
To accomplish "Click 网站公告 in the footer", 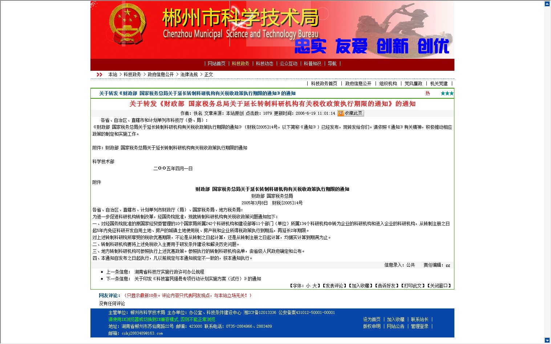I will [x=396, y=326].
